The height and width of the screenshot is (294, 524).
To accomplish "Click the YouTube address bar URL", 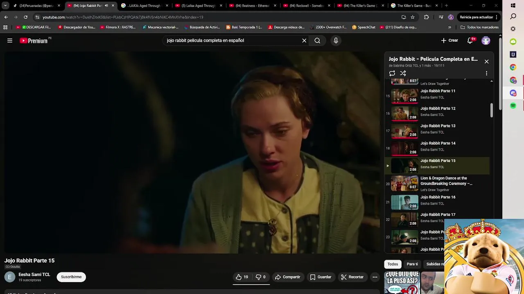I will 123,17.
